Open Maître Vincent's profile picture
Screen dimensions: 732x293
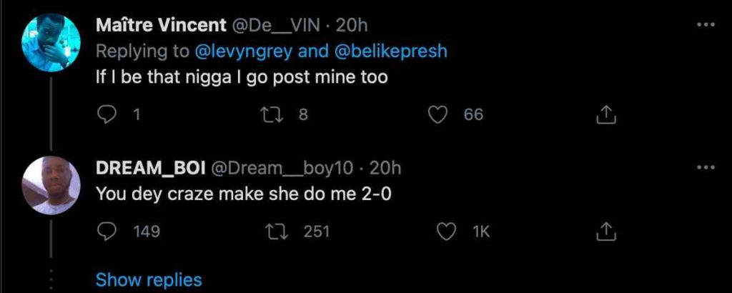(52, 42)
